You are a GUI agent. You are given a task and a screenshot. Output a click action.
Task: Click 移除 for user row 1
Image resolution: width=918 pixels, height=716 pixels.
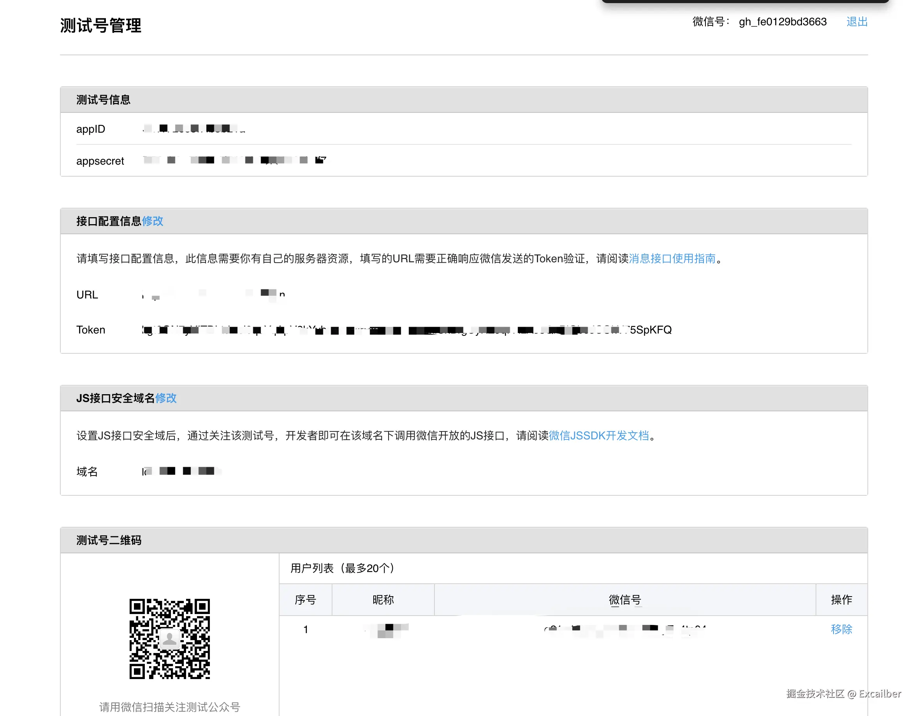click(x=842, y=629)
